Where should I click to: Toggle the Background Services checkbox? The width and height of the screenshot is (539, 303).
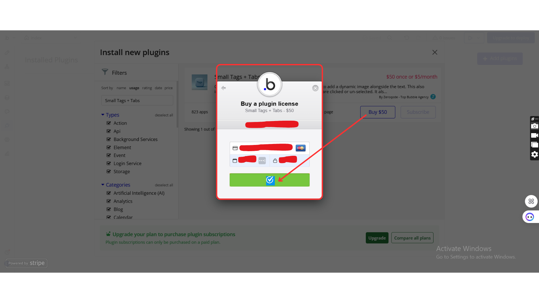(108, 139)
